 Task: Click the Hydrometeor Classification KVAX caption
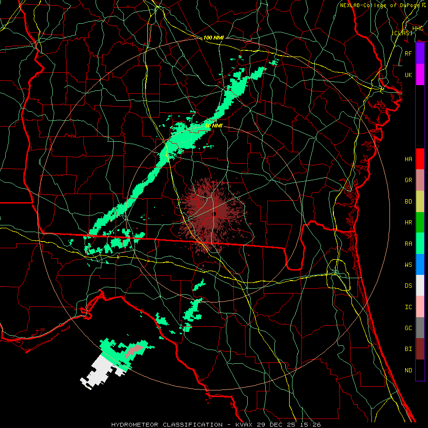(216, 425)
